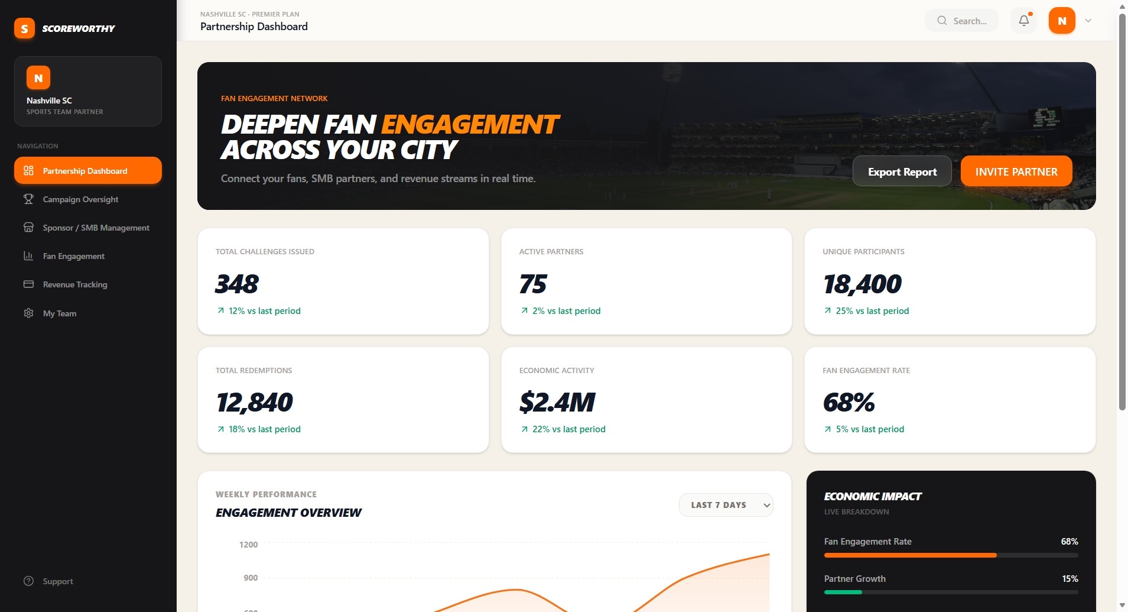The height and width of the screenshot is (612, 1128).
Task: Click the Sponsor / SMB Management store icon
Action: [28, 228]
